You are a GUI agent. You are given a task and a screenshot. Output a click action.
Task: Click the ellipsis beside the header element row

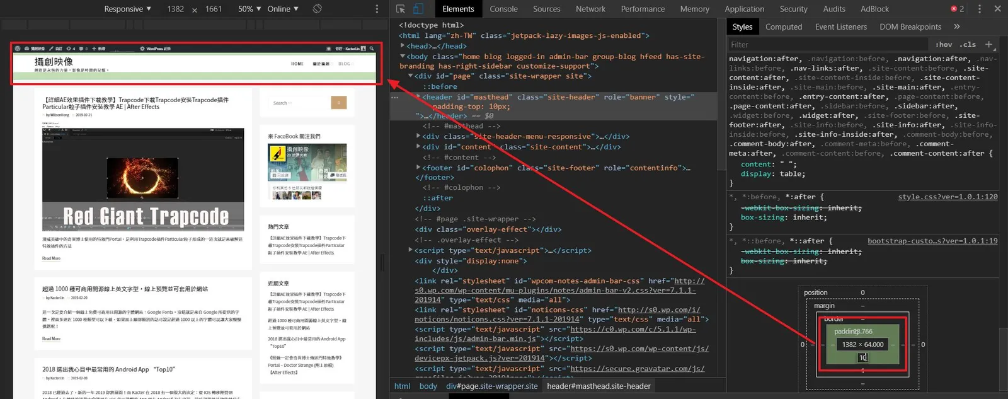tap(395, 97)
